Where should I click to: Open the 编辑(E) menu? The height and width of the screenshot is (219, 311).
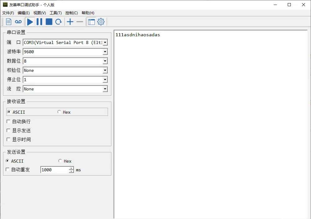click(x=24, y=13)
